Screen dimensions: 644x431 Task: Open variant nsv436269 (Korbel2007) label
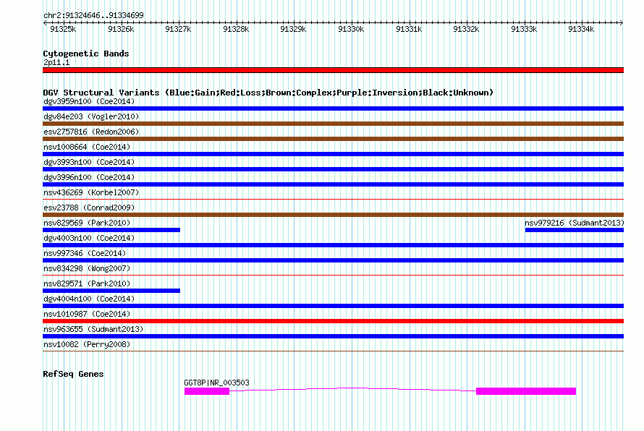(91, 192)
